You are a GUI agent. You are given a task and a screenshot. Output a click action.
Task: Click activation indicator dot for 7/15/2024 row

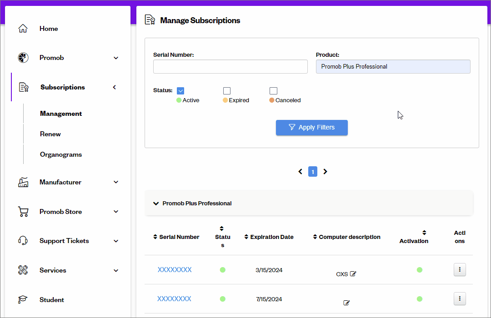(420, 299)
